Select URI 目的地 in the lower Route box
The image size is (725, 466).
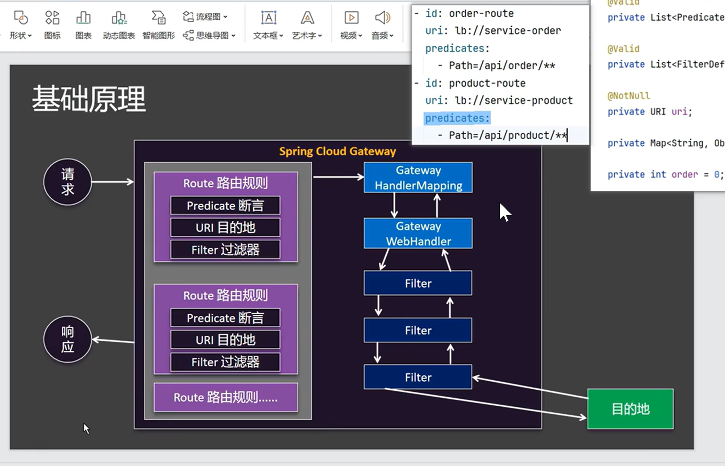[x=225, y=340]
